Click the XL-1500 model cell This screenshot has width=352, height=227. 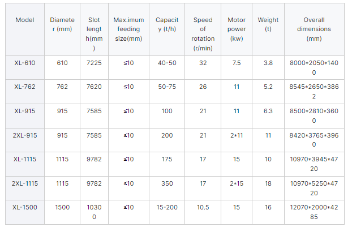point(25,207)
